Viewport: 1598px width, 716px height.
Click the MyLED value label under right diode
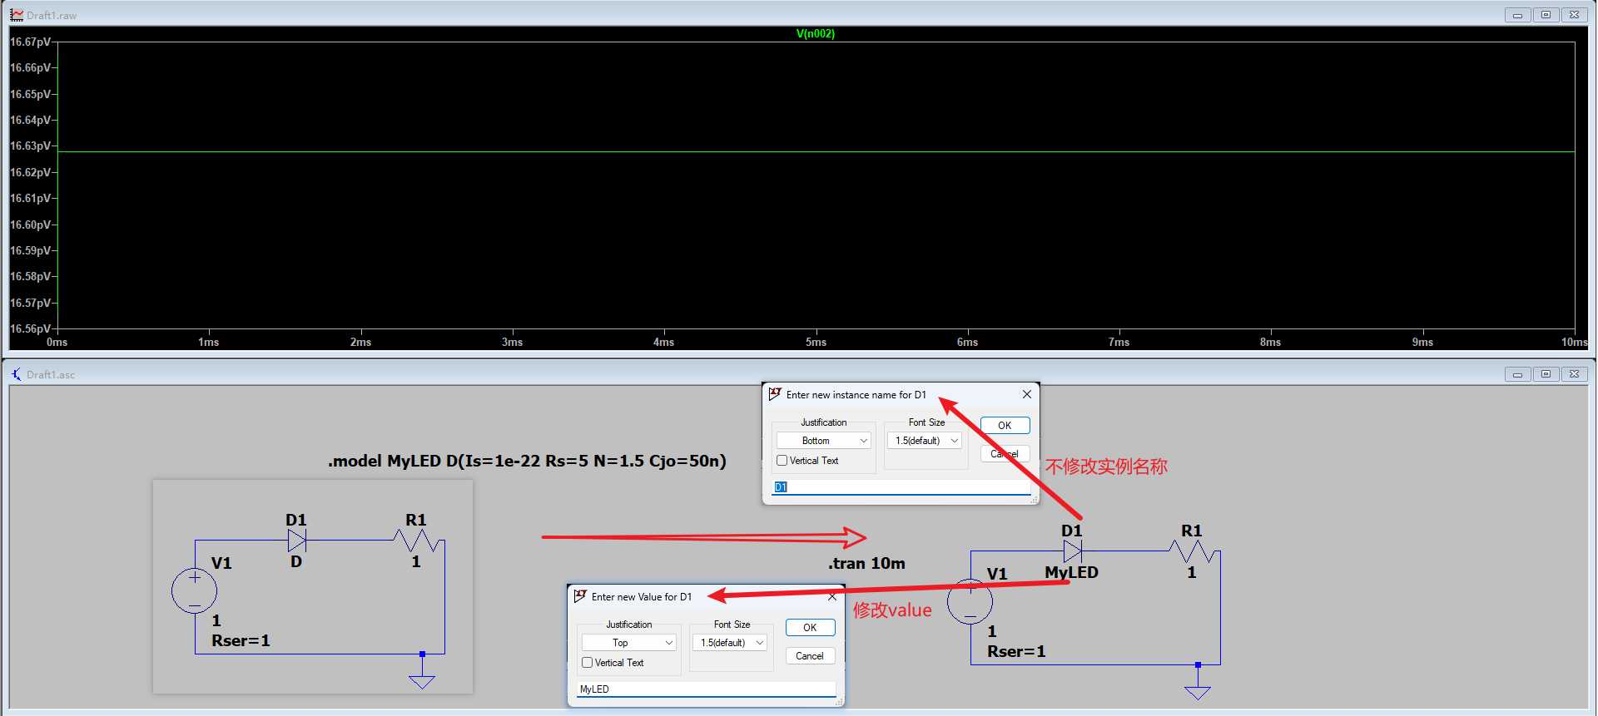point(1072,573)
